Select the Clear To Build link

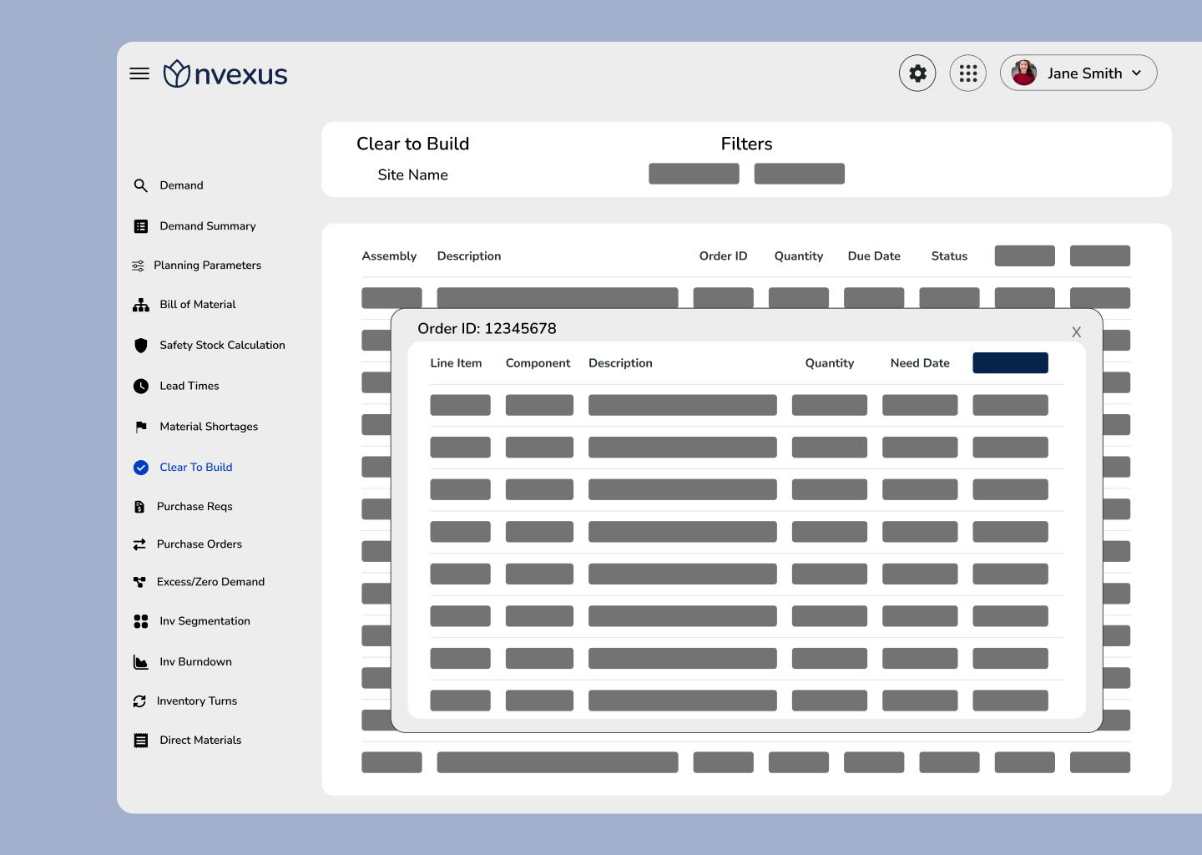point(196,468)
